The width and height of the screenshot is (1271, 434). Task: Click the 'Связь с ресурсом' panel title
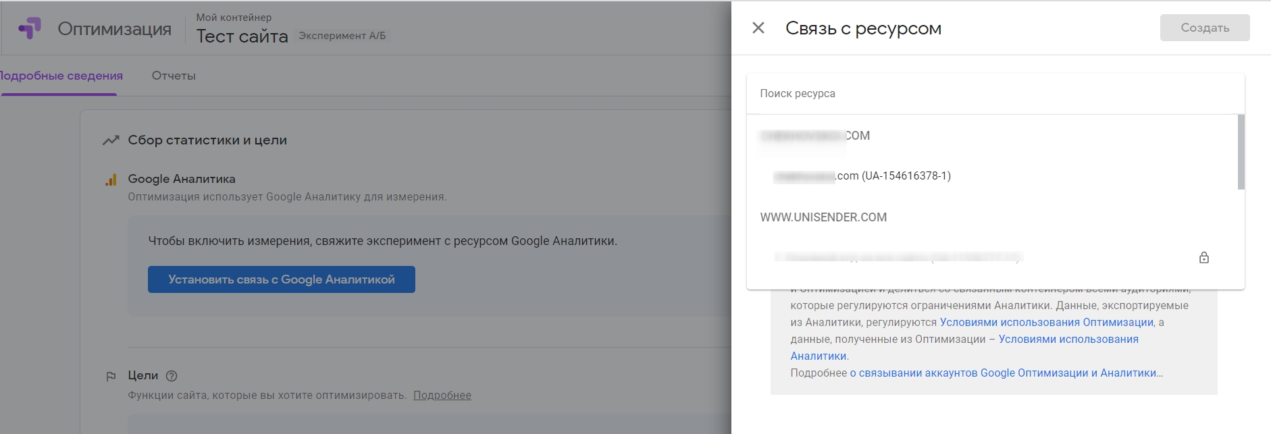point(863,28)
